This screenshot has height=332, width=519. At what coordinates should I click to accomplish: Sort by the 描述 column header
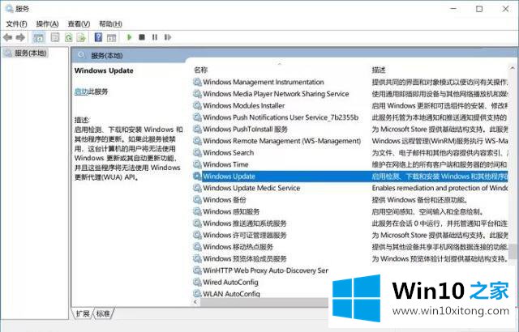click(379, 70)
